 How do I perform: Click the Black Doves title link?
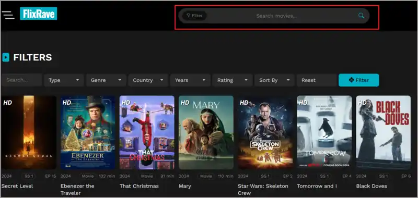pos(371,186)
